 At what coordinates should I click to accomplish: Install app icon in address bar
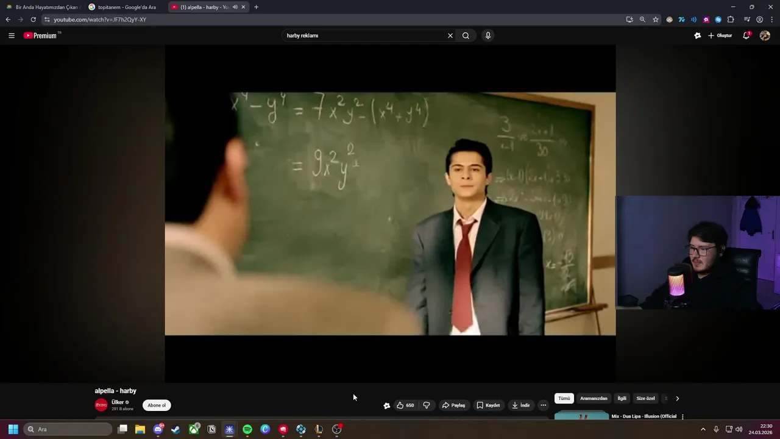click(x=629, y=20)
